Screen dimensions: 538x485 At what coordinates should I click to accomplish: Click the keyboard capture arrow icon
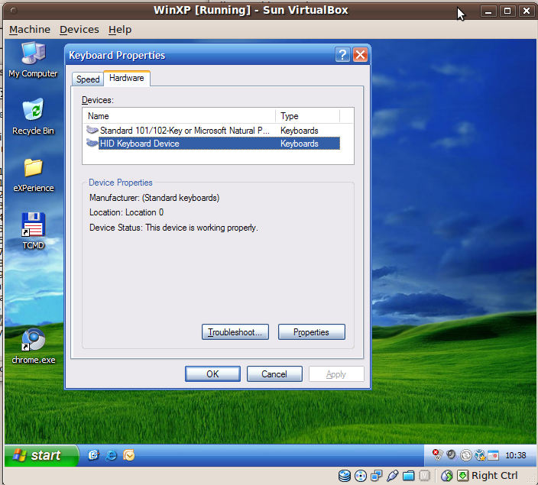pyautogui.click(x=462, y=476)
